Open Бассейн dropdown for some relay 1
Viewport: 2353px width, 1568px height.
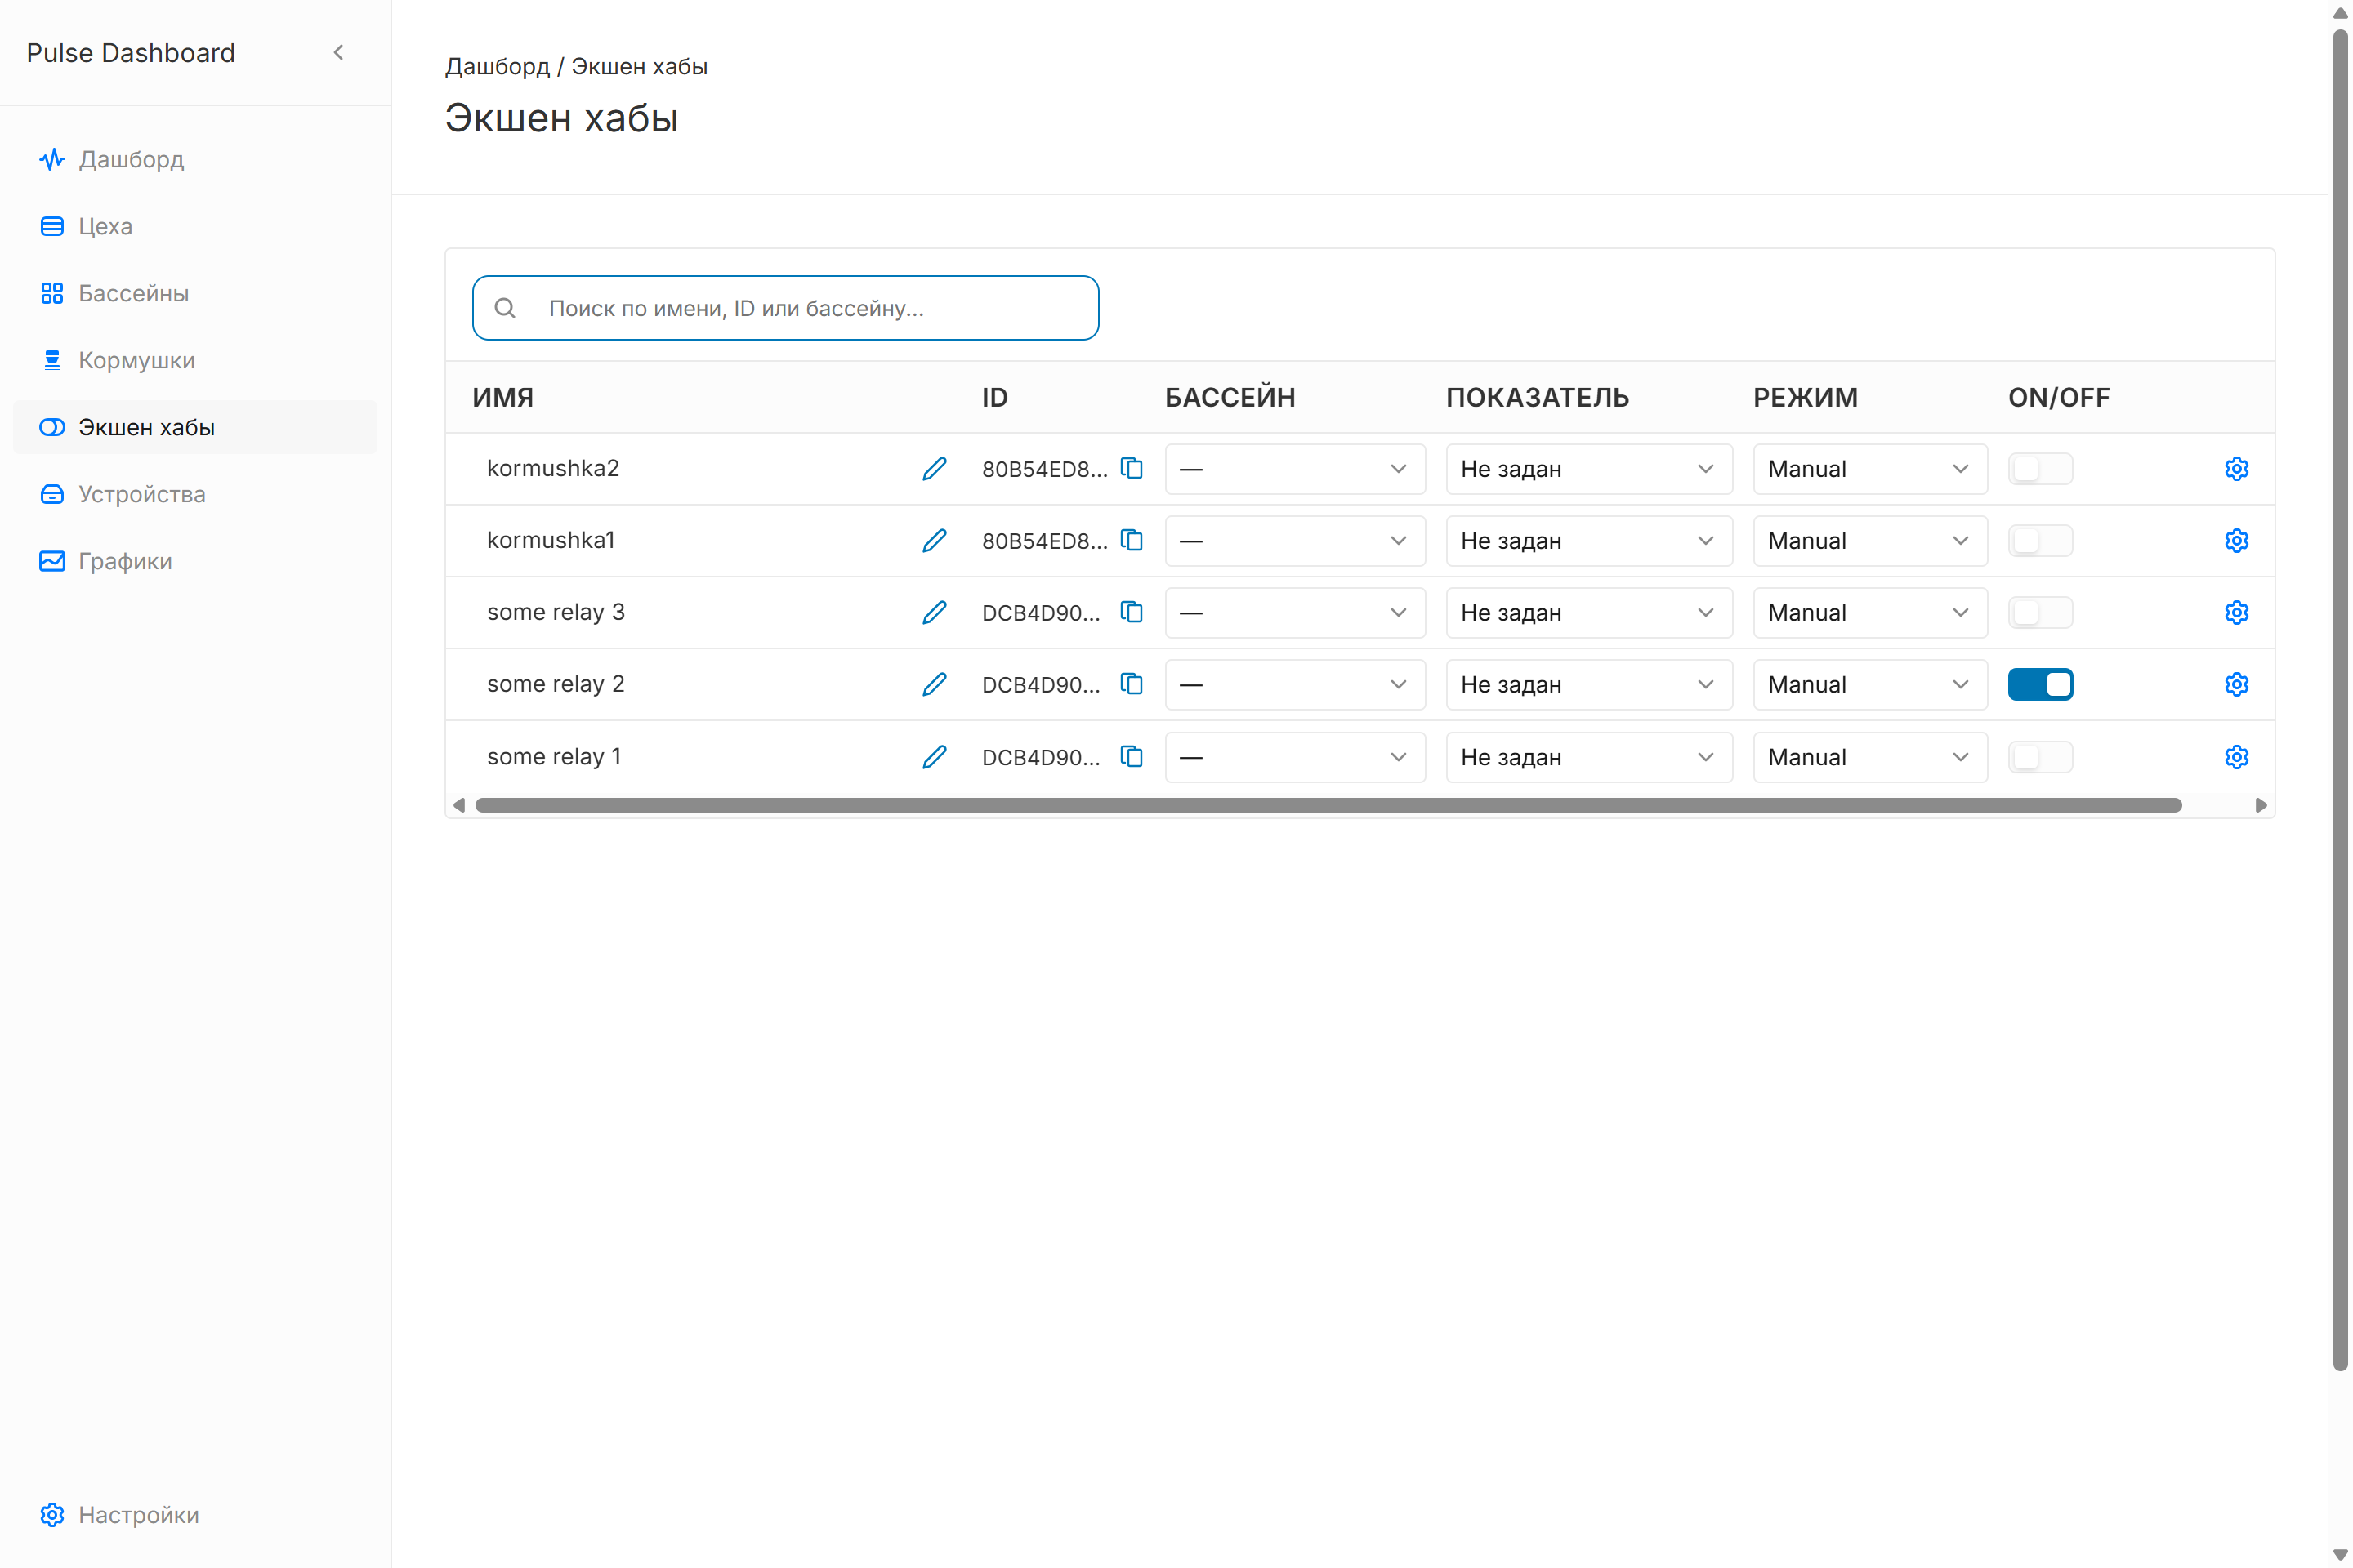(1294, 757)
